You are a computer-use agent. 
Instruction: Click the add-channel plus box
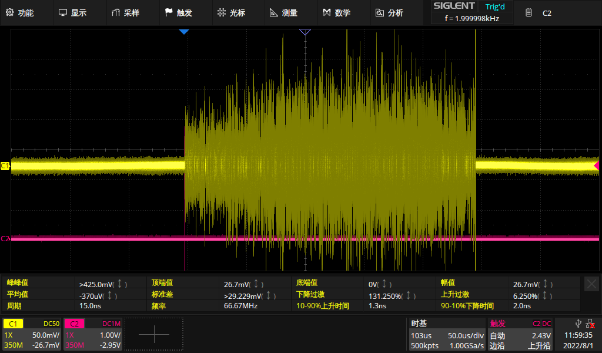tap(153, 335)
